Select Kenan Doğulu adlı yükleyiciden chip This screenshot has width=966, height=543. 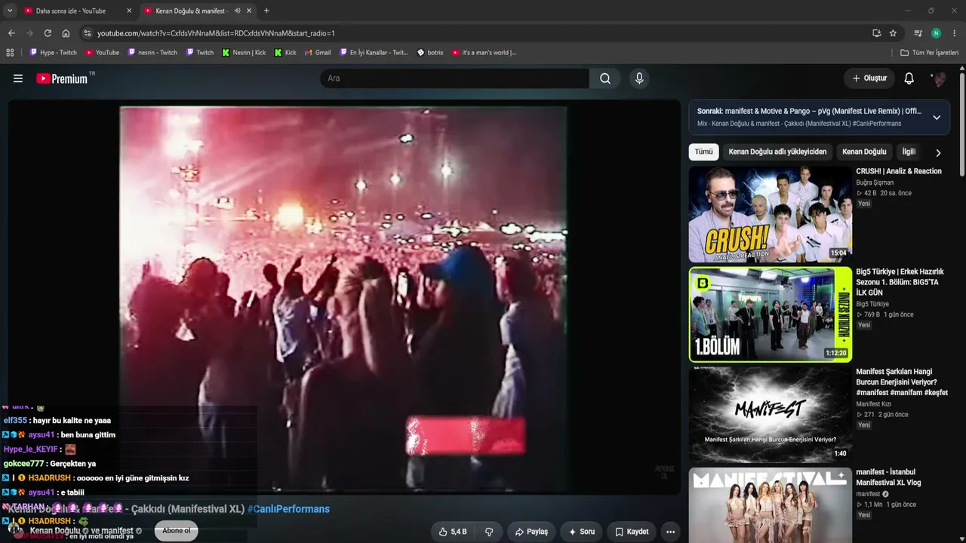(x=777, y=152)
